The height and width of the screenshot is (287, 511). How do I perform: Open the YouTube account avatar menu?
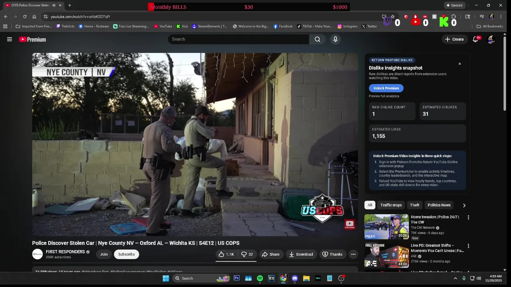[491, 39]
